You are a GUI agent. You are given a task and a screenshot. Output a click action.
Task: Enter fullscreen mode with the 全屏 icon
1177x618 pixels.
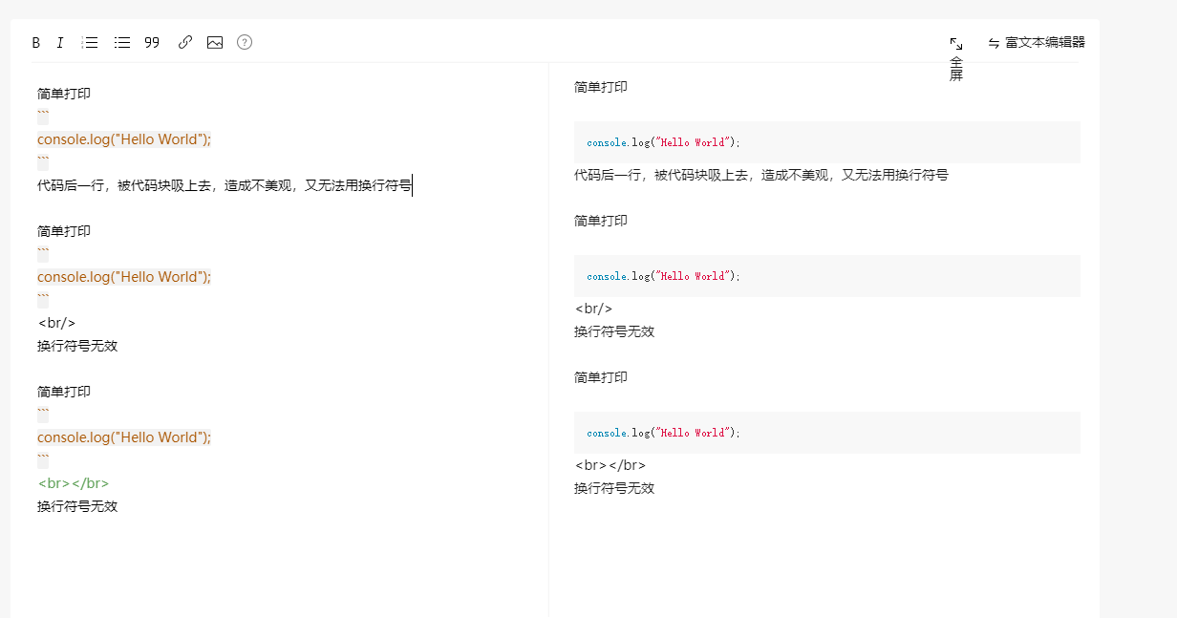click(x=956, y=58)
